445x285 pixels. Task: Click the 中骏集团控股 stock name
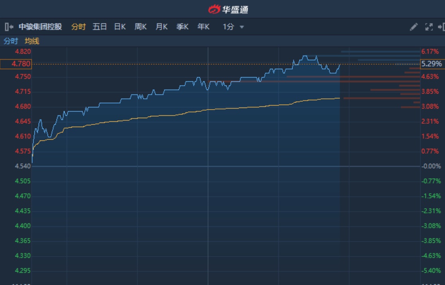(40, 27)
